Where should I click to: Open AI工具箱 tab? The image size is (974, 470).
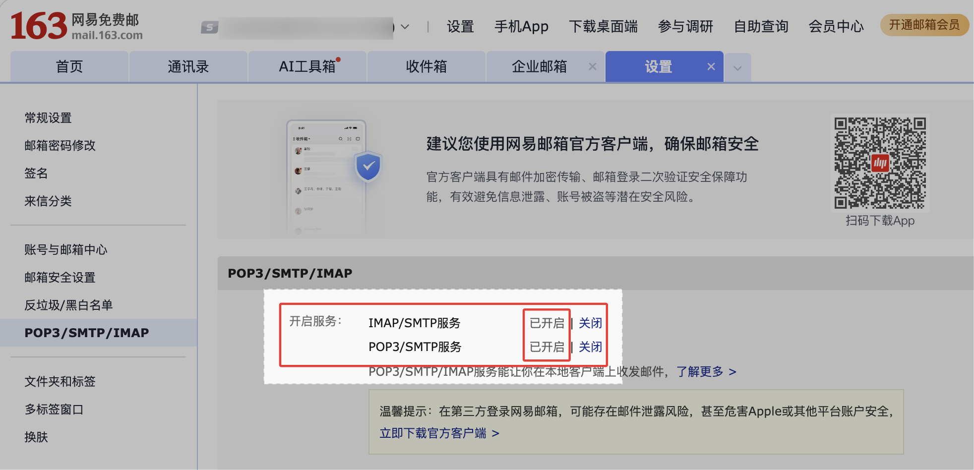307,66
